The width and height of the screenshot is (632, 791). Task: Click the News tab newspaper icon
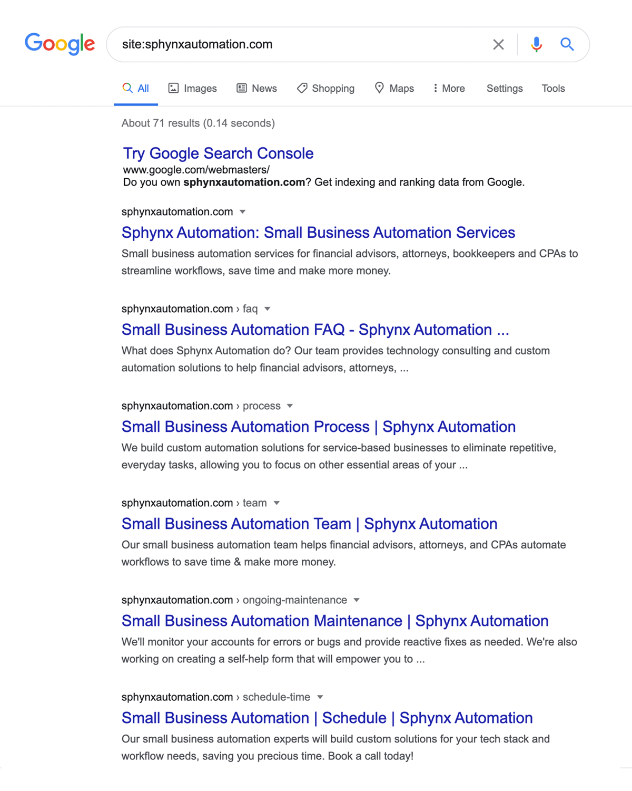point(242,88)
